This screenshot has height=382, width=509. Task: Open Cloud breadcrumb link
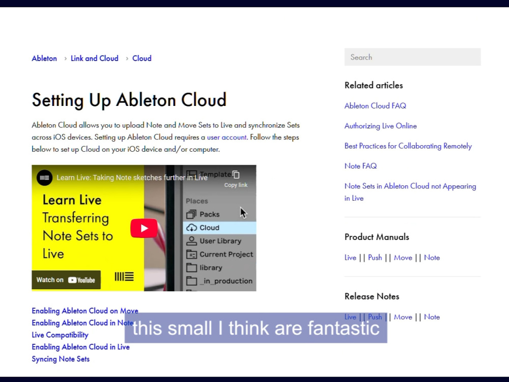pos(142,59)
